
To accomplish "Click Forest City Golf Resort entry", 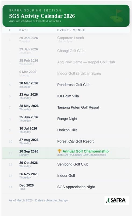I will (66, 141).
